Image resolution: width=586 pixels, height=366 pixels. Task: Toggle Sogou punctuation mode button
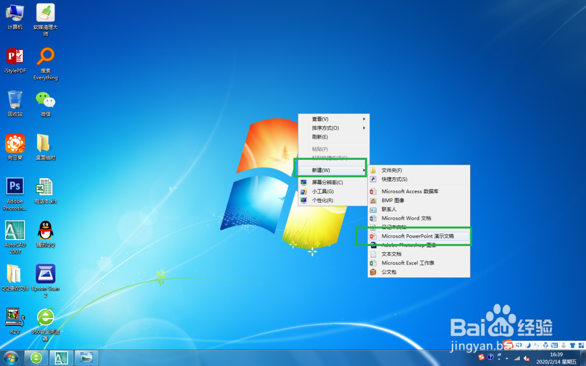536,346
